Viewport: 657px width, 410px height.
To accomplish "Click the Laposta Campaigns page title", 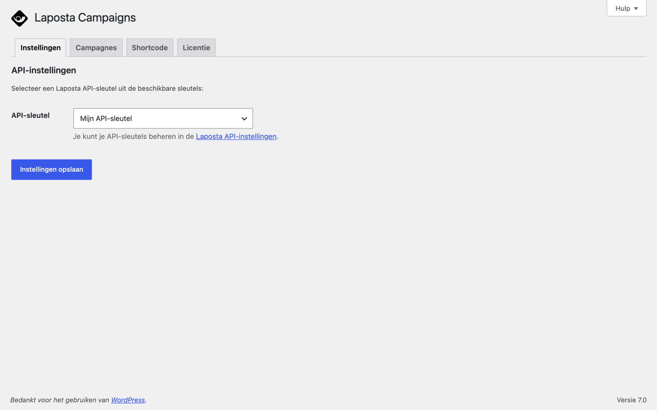I will 85,18.
